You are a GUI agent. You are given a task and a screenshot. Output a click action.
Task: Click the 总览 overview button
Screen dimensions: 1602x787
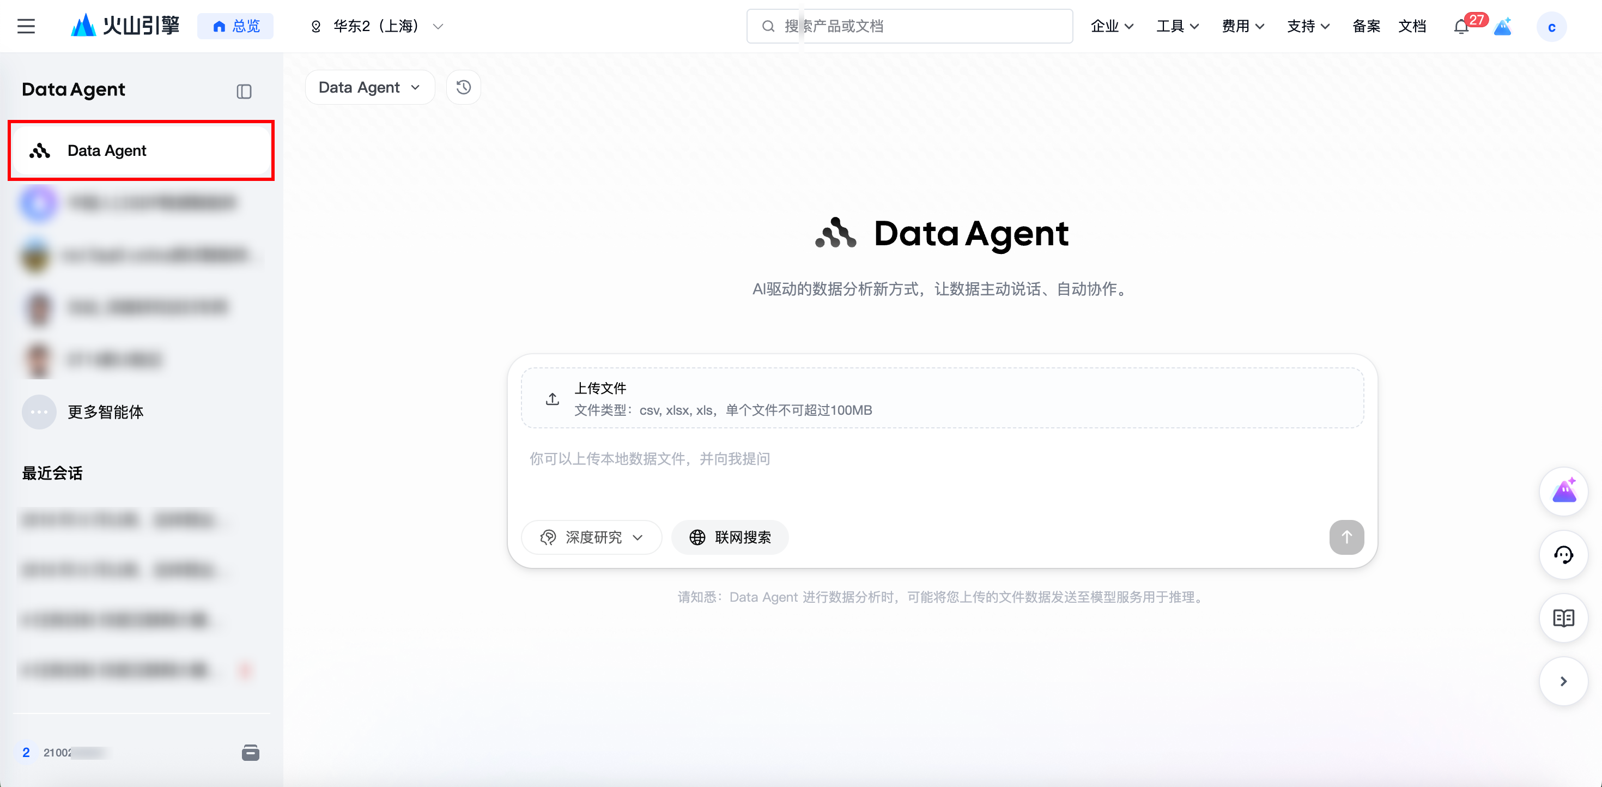point(236,26)
